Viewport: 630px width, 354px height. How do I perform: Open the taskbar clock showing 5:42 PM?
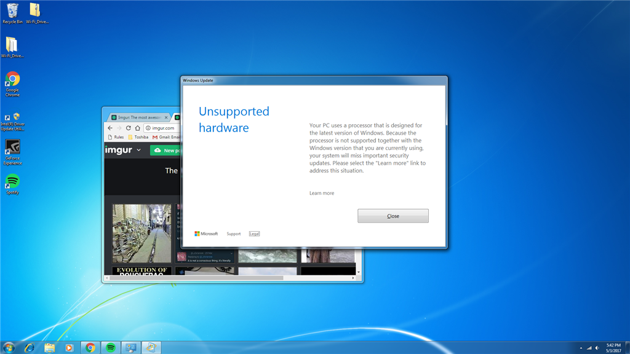click(613, 348)
